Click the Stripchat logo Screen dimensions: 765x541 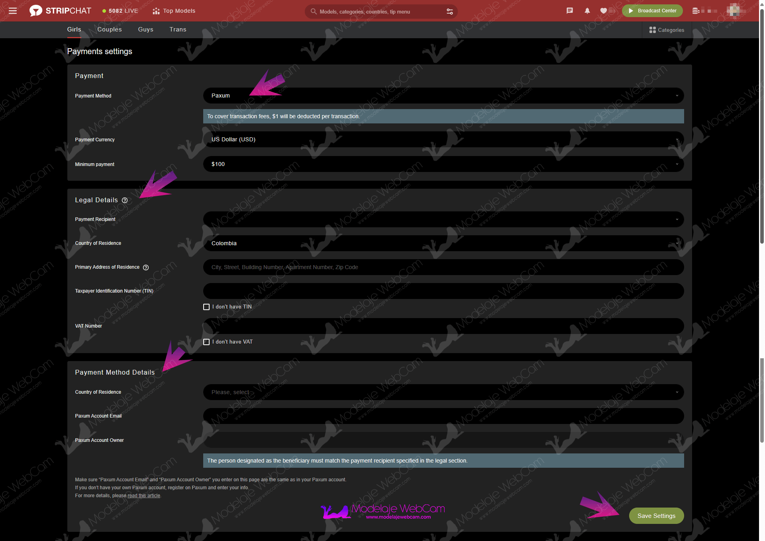(60, 11)
